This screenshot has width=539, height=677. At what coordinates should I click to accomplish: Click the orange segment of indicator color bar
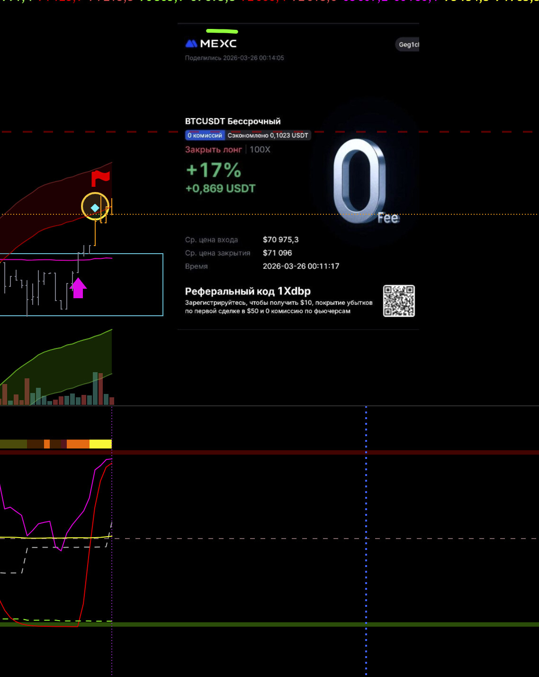click(x=78, y=444)
